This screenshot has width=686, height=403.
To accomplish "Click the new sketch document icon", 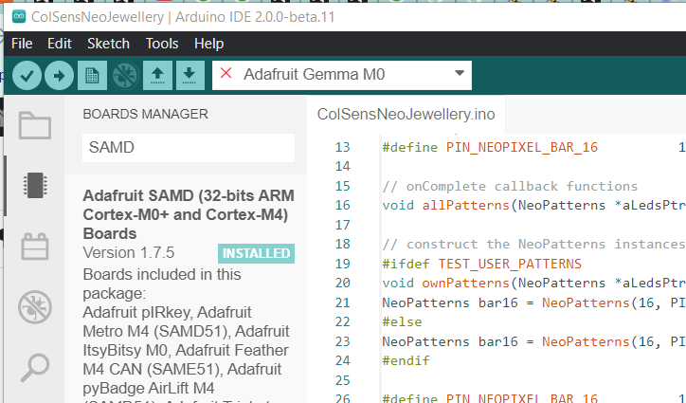I will [92, 74].
